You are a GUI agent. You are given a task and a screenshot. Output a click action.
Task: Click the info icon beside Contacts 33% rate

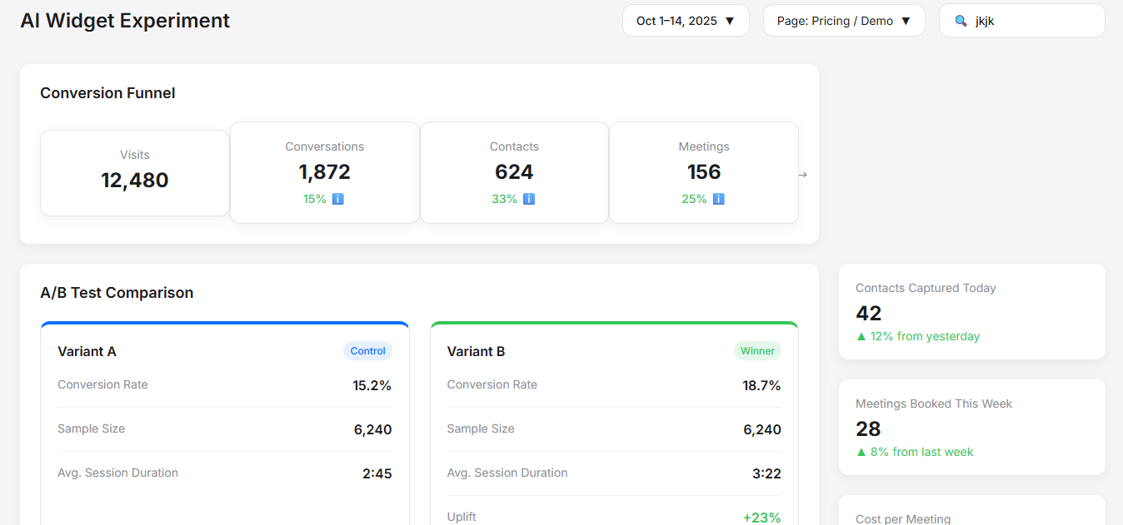click(x=530, y=199)
